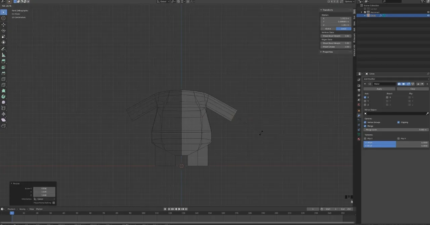This screenshot has height=225, width=430.
Task: Open the Modifiers properties tab (wrench)
Action: 359,115
